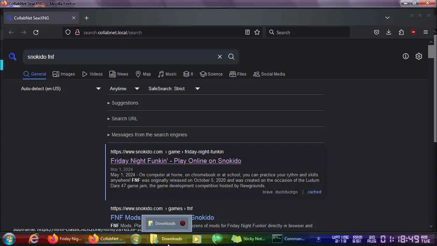This screenshot has height=246, width=437.
Task: Click the insecure connection padlock icon
Action: (x=77, y=32)
